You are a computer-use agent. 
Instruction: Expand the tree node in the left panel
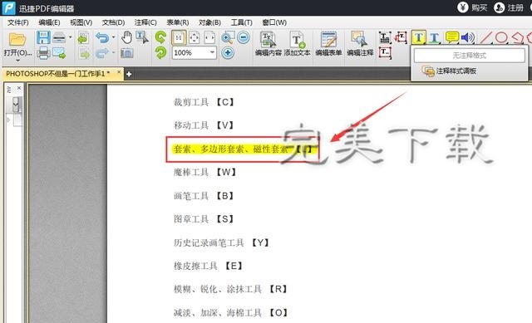click(8, 120)
